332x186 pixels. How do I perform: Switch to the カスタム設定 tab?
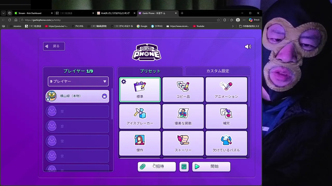coord(218,71)
